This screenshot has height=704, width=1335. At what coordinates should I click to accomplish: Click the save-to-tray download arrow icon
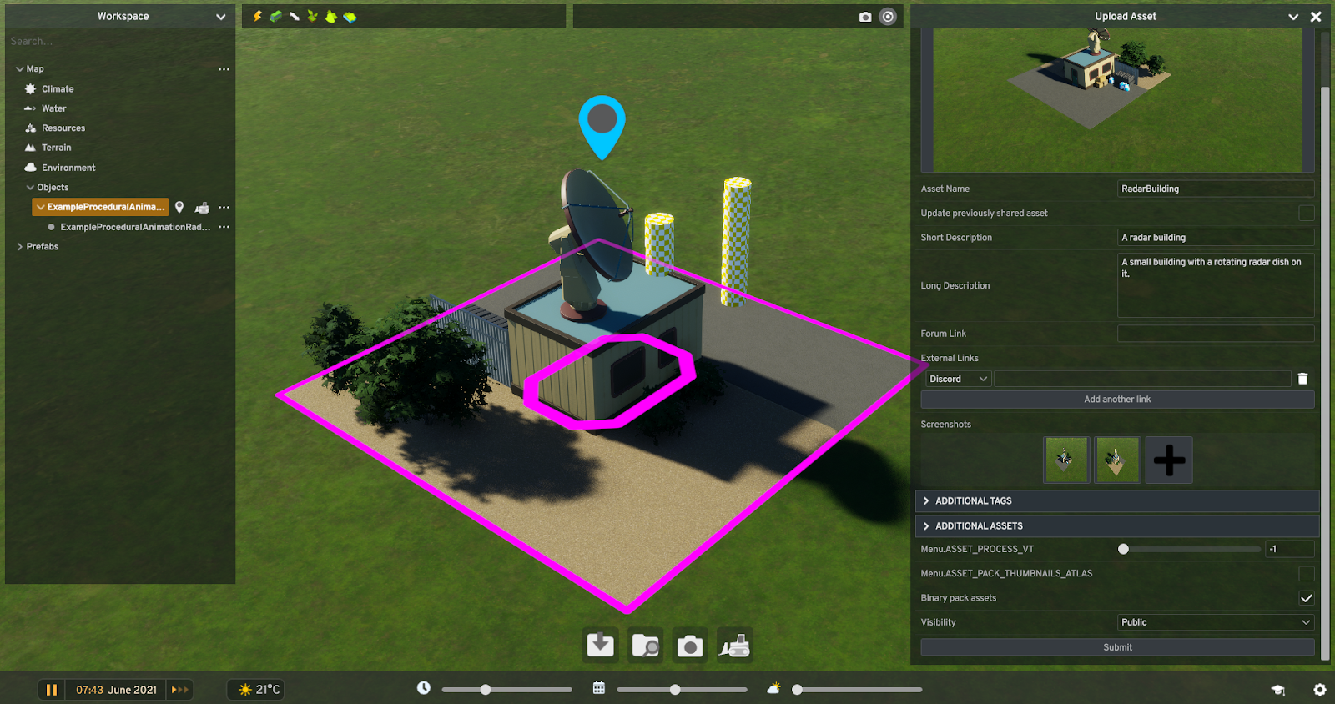tap(601, 646)
